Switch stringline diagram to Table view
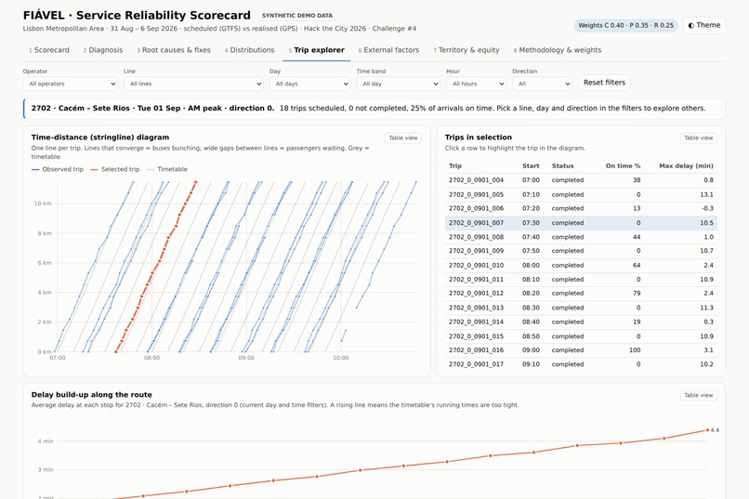Screen dimensions: 749x499 pos(402,138)
